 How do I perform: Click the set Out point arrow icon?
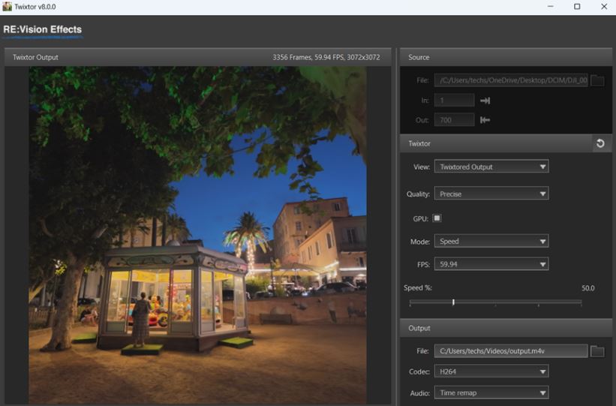tap(485, 120)
